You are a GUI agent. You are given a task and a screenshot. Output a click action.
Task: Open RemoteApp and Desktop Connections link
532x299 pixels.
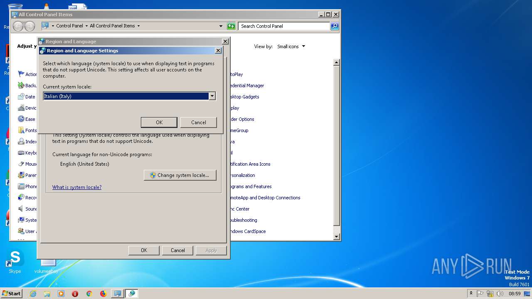(x=265, y=198)
